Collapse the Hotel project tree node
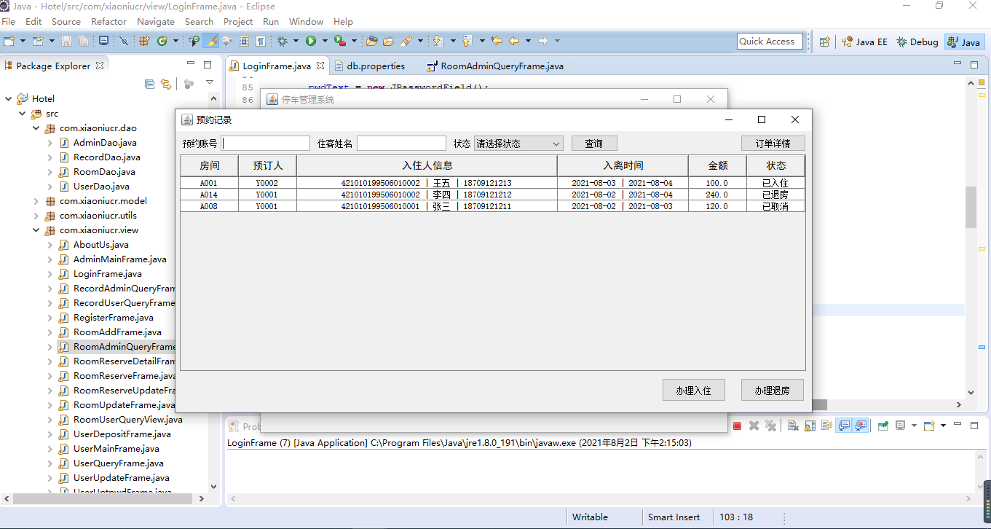The image size is (991, 529). 8,98
